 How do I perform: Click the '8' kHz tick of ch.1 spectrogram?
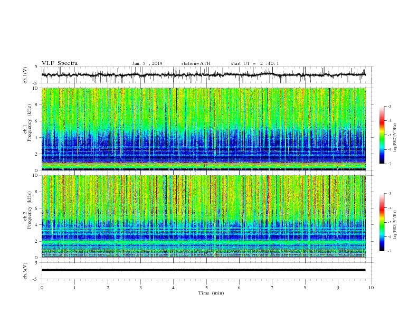coord(37,104)
